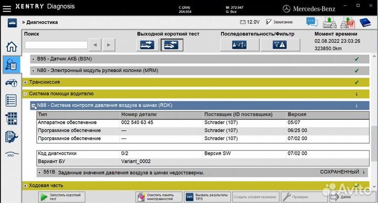Open the blue help book icon
Image resolution: width=378 pixels, height=203 pixels.
coord(365,23)
